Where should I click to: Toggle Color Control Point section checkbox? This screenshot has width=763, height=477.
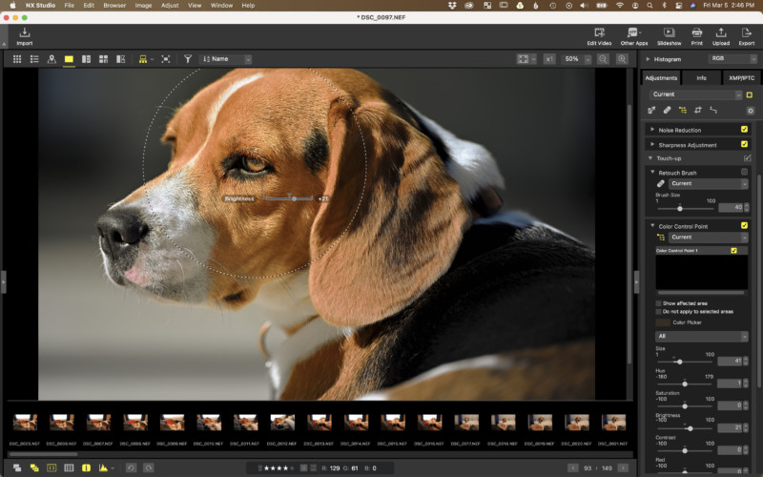coord(744,225)
